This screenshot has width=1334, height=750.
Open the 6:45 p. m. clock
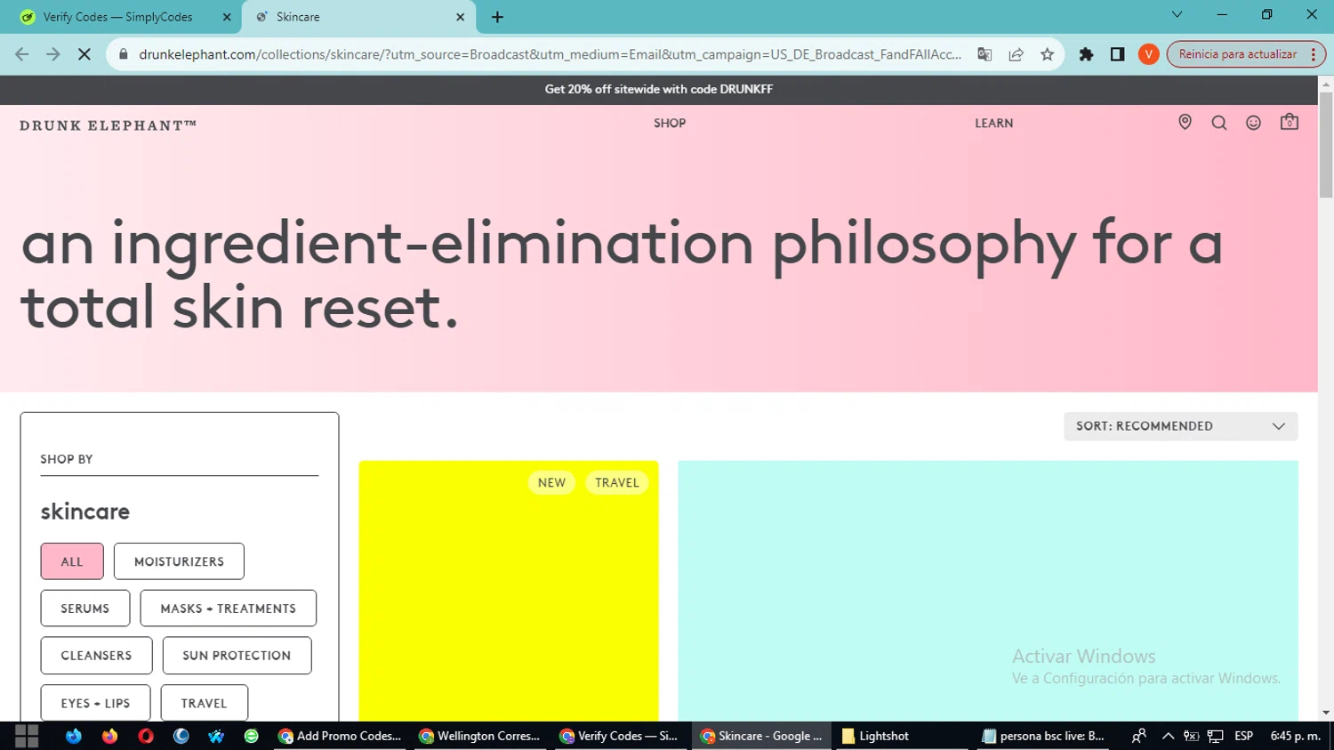pyautogui.click(x=1296, y=736)
